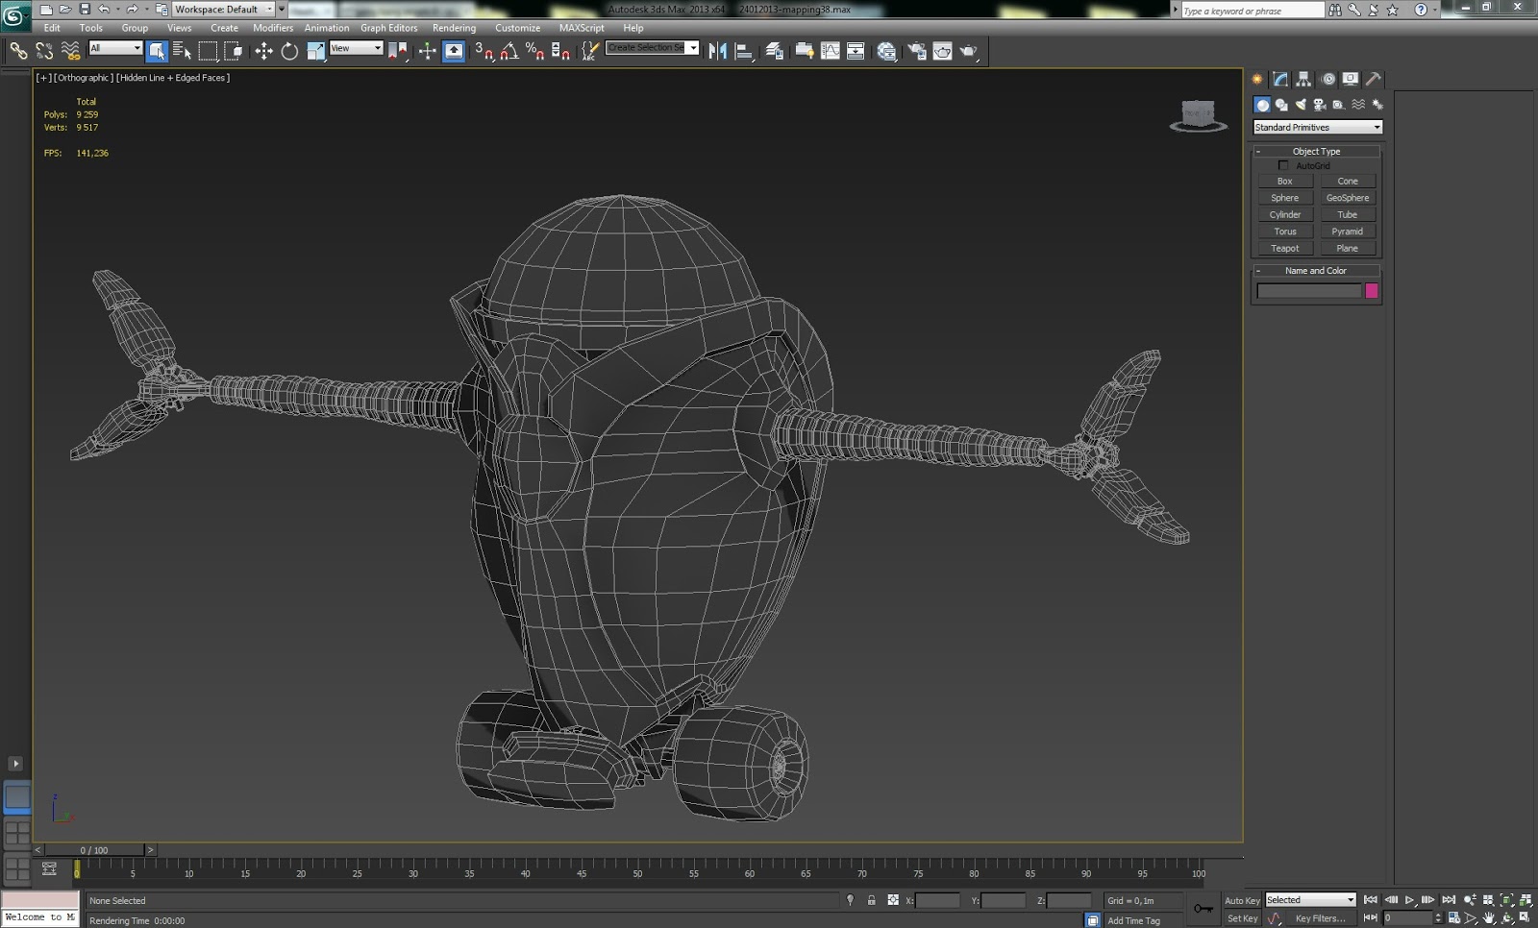Image resolution: width=1538 pixels, height=928 pixels.
Task: Open the Material Editor
Action: tap(886, 51)
